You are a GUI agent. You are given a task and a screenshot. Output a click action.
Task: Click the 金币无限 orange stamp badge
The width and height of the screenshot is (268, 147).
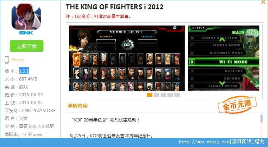point(237,105)
